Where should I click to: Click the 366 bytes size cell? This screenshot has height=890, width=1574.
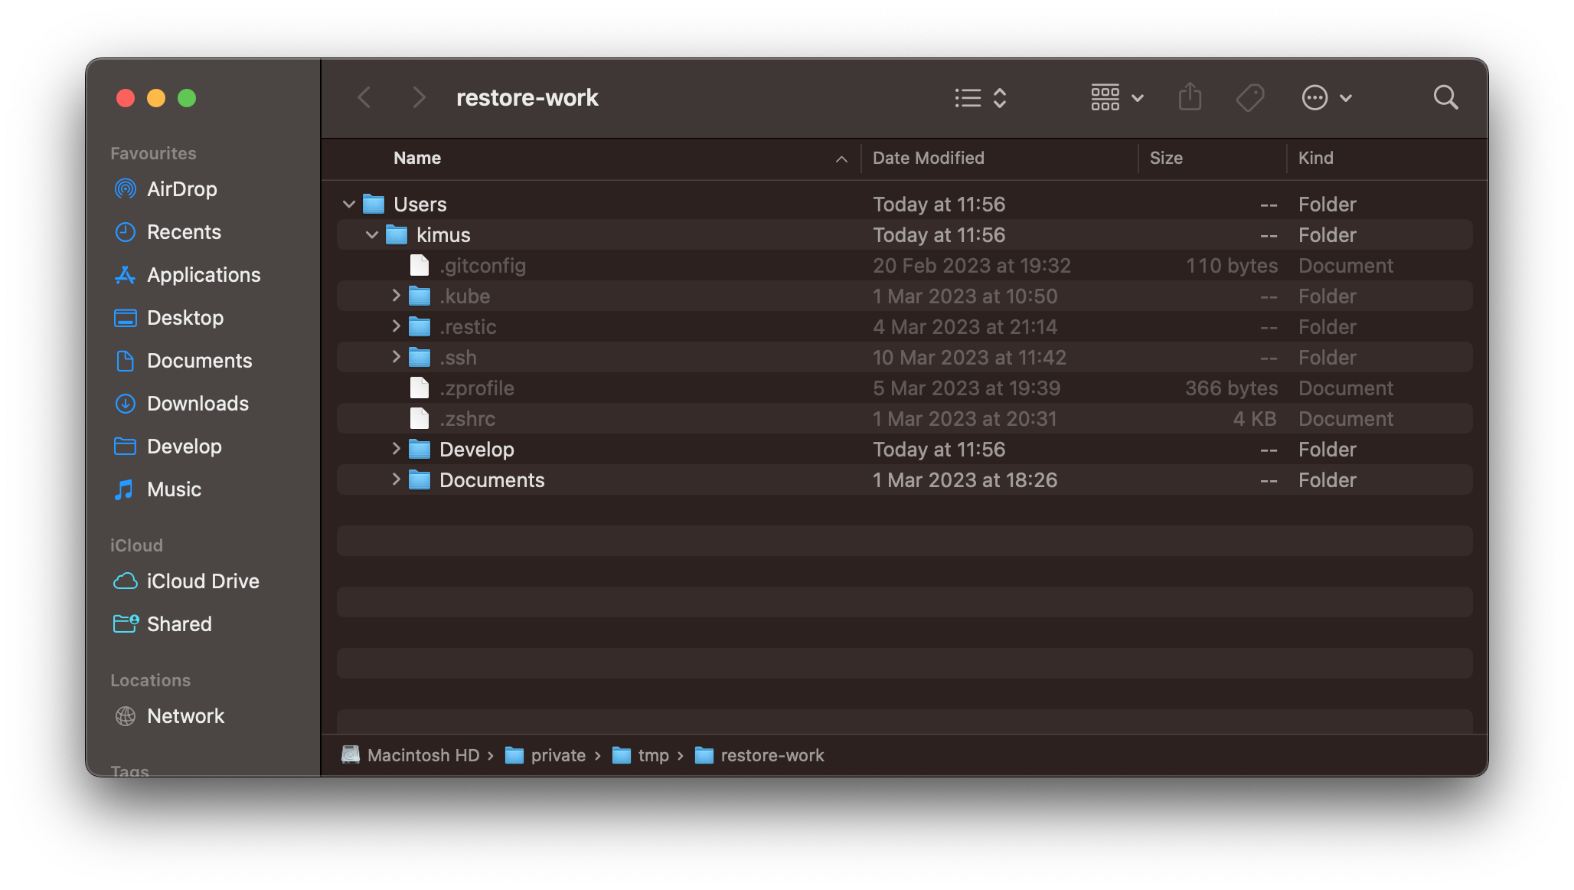(x=1231, y=388)
